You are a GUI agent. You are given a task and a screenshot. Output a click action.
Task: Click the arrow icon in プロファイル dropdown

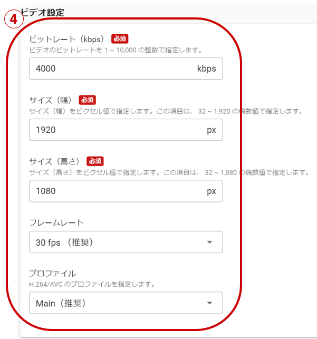coord(209,303)
